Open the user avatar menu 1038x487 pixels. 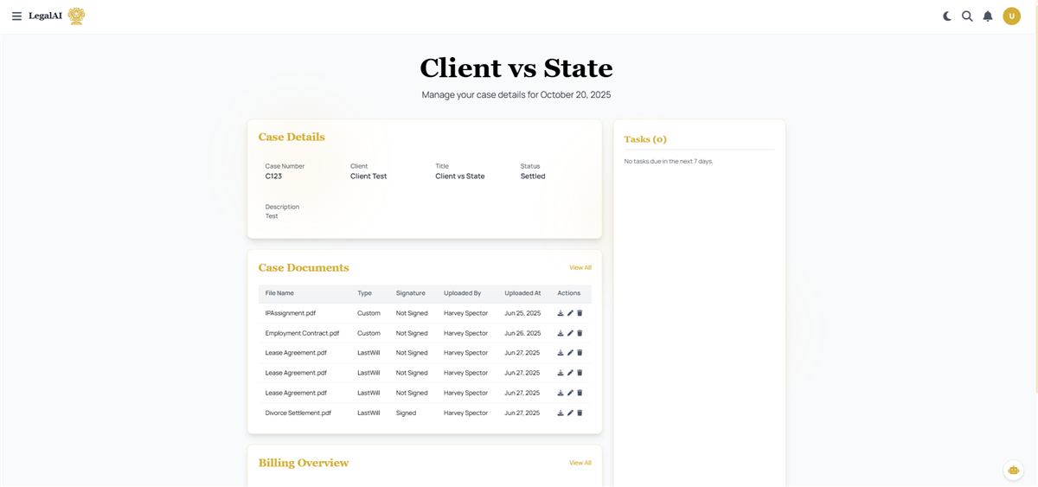pyautogui.click(x=1012, y=16)
